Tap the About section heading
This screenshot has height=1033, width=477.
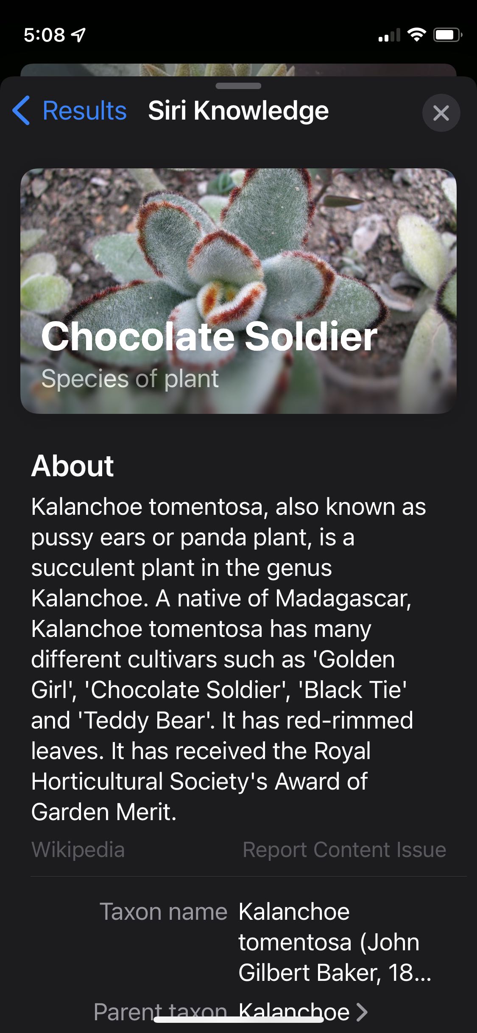(73, 466)
